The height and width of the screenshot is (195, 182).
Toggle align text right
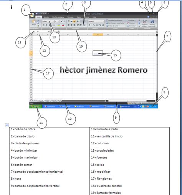(74, 25)
